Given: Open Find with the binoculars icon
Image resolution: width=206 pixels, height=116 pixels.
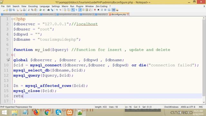Looking at the screenshot, I should [x=49, y=10].
